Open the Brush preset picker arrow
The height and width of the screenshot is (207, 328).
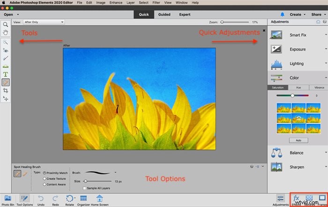[115, 173]
